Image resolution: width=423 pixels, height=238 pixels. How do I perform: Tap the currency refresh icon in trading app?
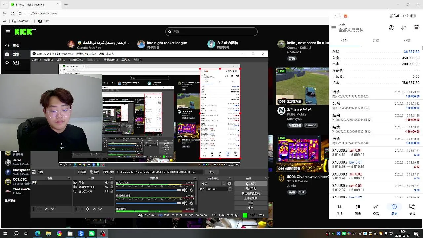click(x=391, y=28)
